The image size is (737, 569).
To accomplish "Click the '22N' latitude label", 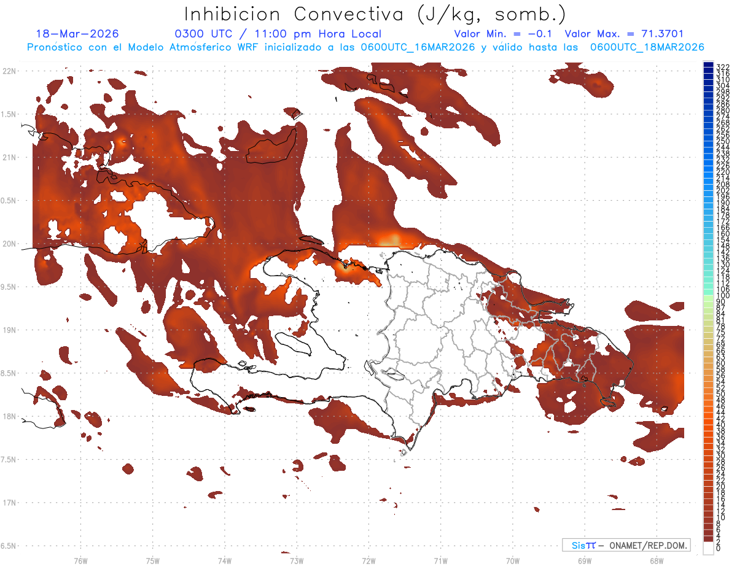I will point(9,71).
